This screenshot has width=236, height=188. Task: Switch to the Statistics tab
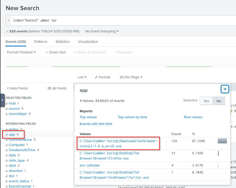pyautogui.click(x=63, y=42)
